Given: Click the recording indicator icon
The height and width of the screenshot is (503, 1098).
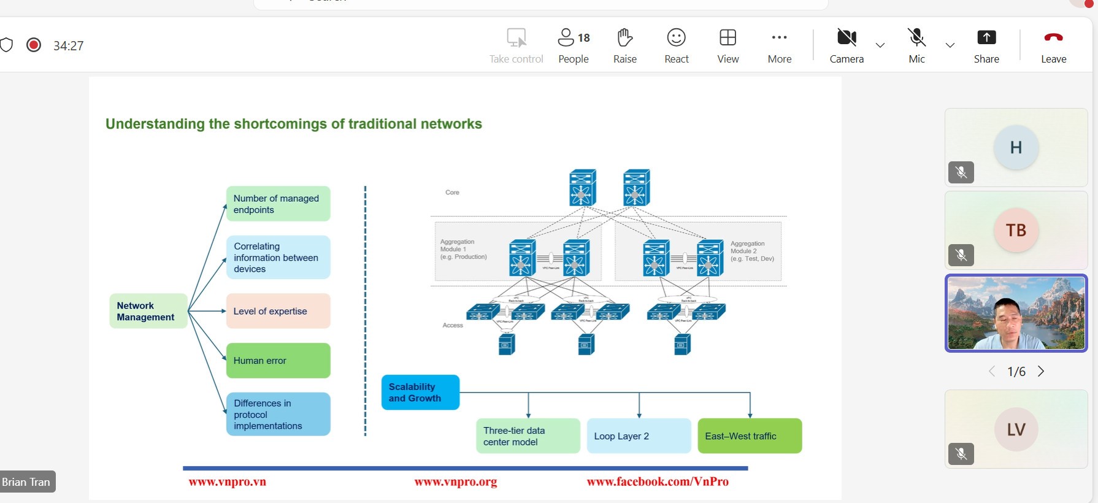Looking at the screenshot, I should tap(34, 45).
